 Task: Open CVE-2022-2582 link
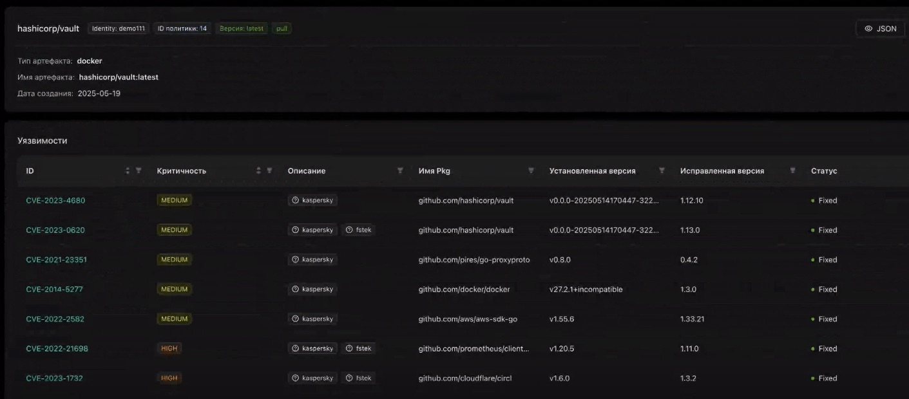(x=55, y=319)
